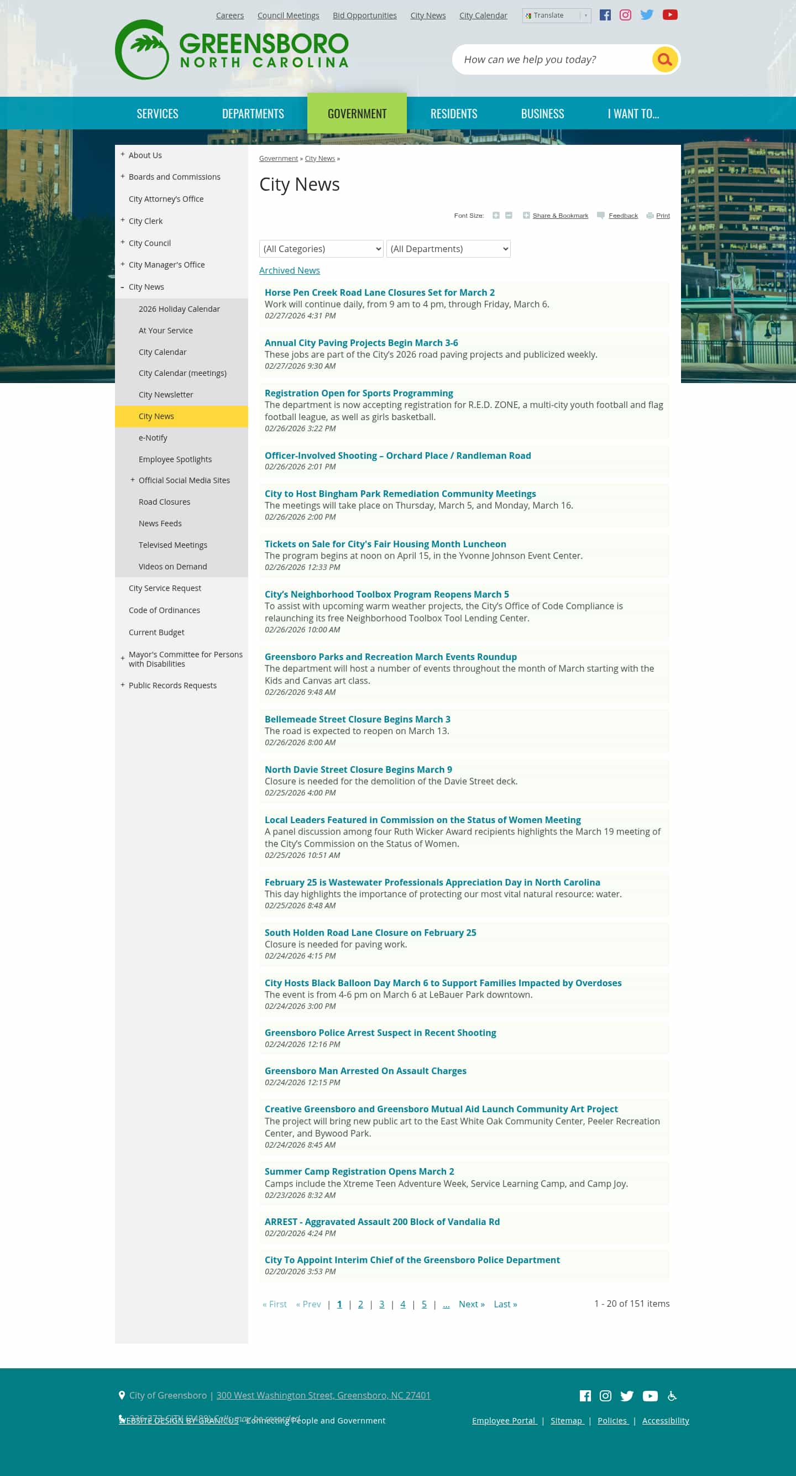Select e-Notify in the sidebar

153,438
